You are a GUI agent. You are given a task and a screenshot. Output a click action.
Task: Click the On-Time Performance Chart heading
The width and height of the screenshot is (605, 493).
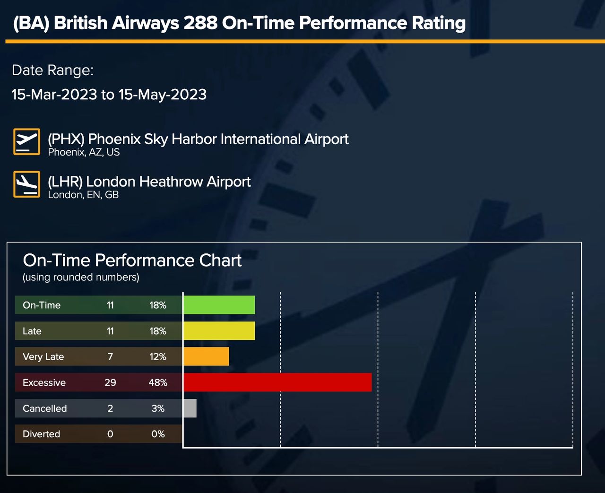click(132, 260)
